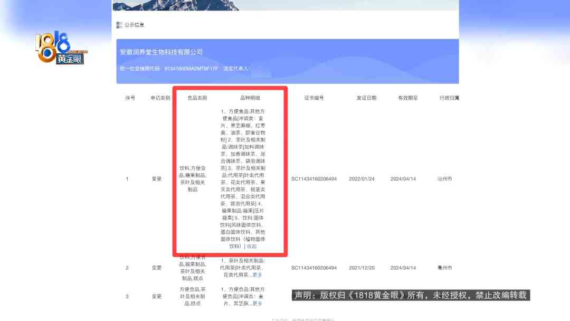This screenshot has height=321, width=570.
Task: Click the 申请类别 column header
Action: (x=160, y=98)
